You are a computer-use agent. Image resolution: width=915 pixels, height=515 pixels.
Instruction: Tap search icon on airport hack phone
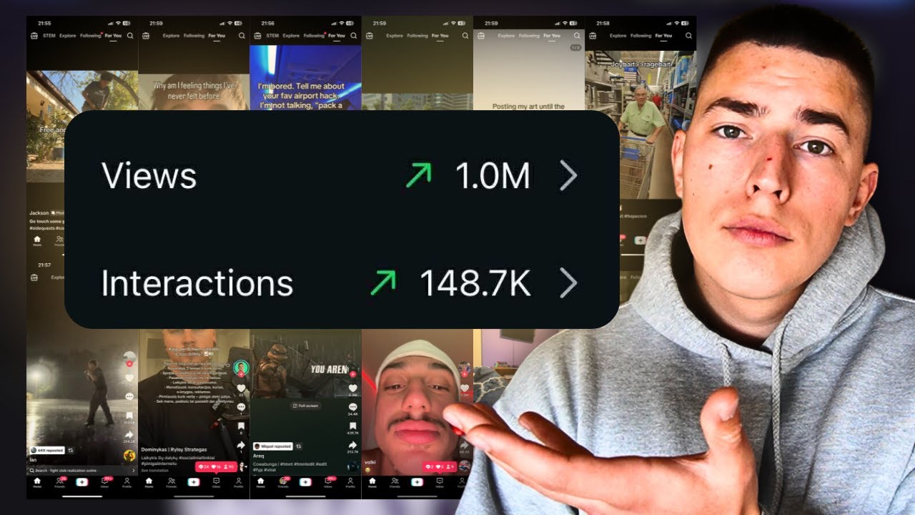tap(353, 35)
